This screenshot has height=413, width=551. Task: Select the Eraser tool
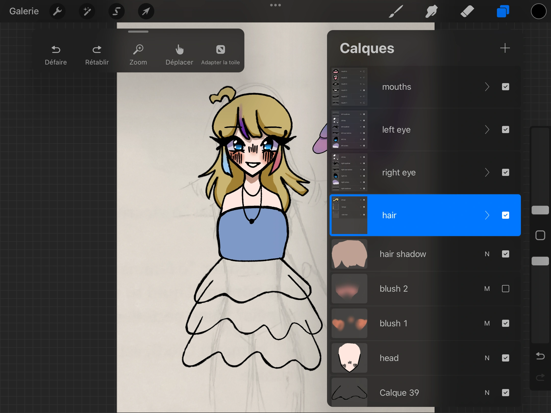pos(468,11)
